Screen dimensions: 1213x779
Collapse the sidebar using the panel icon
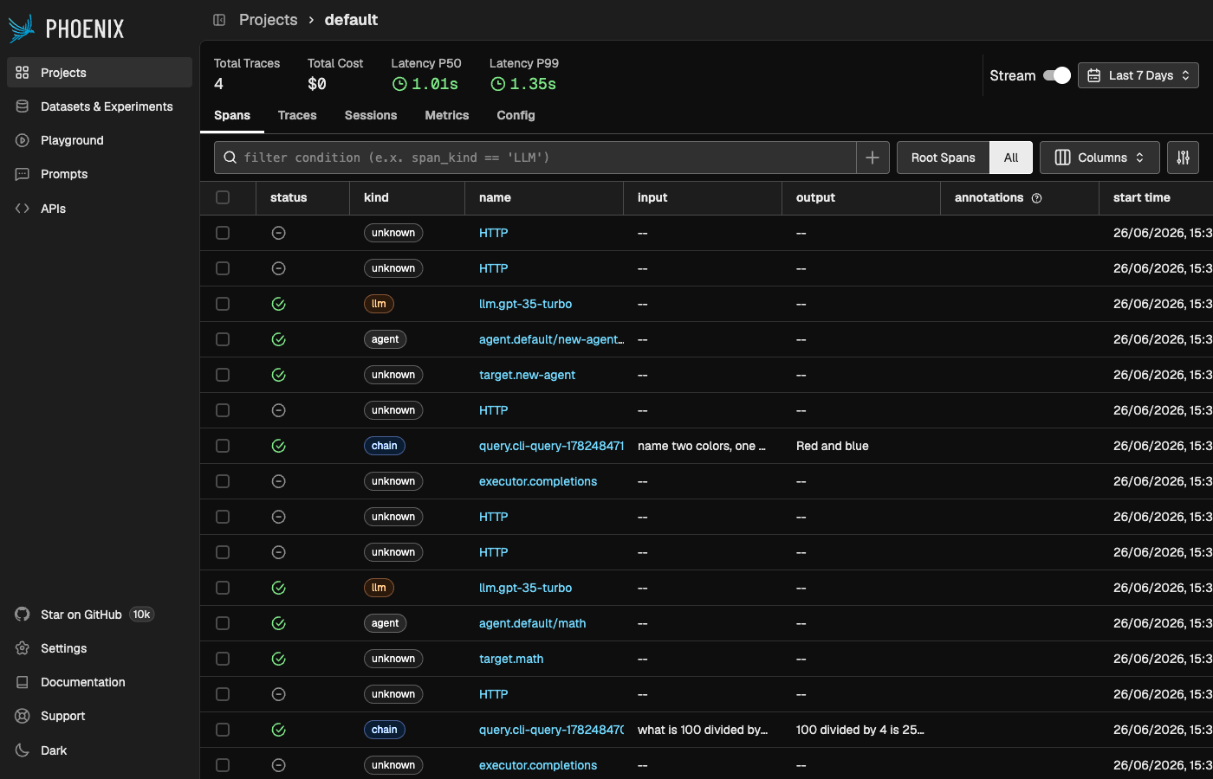(219, 20)
